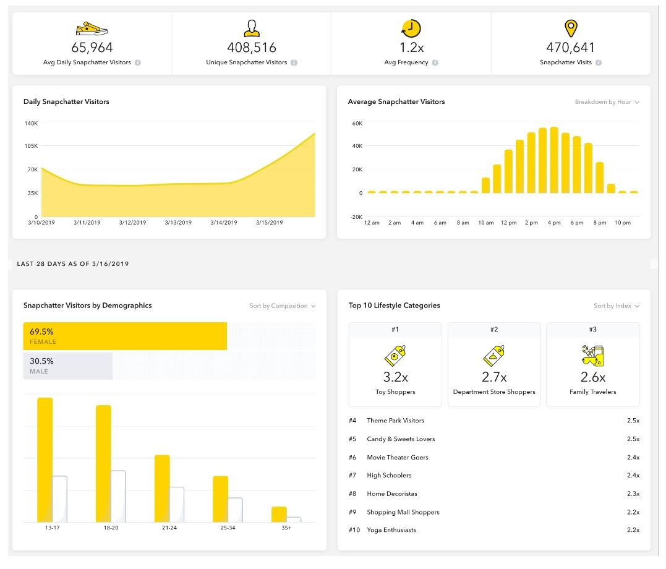Screen dimensions: 666x569
Task: Click the Theme Park Visitors category row
Action: point(493,421)
